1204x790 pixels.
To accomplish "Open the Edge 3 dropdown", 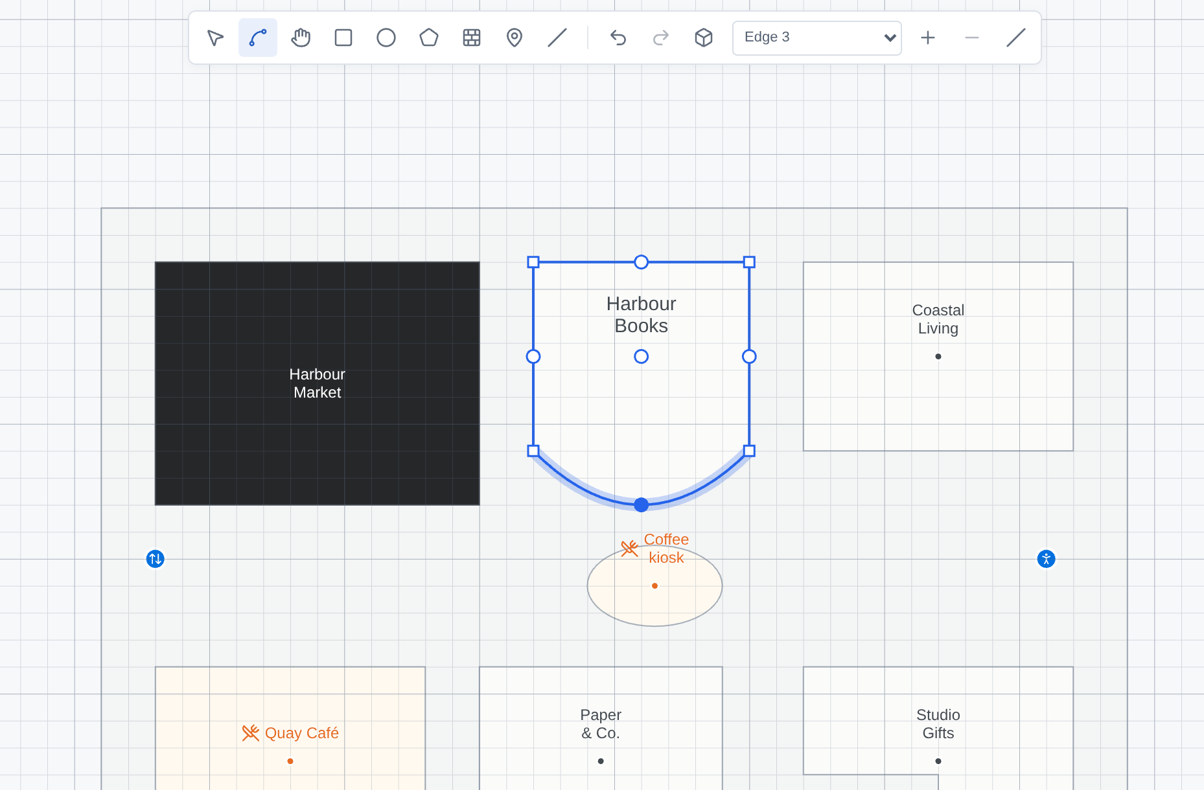I will tap(817, 38).
